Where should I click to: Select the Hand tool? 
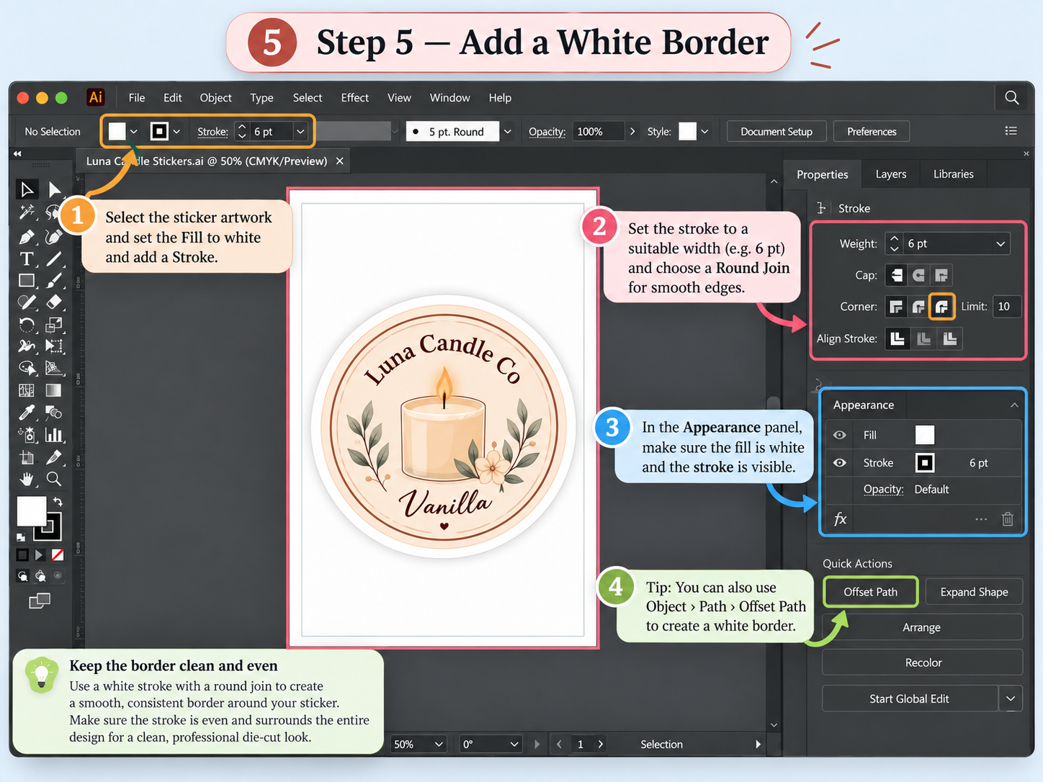point(27,479)
